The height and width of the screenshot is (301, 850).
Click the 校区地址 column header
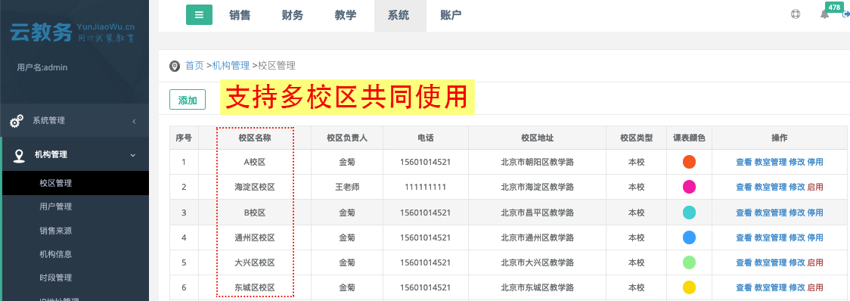[x=537, y=138]
